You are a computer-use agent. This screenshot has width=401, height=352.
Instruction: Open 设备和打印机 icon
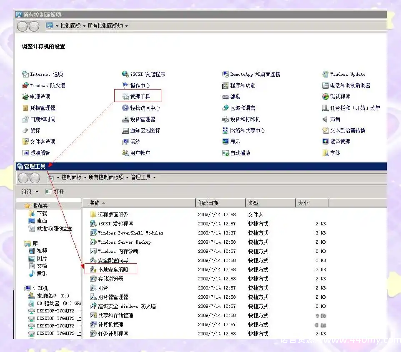point(226,120)
